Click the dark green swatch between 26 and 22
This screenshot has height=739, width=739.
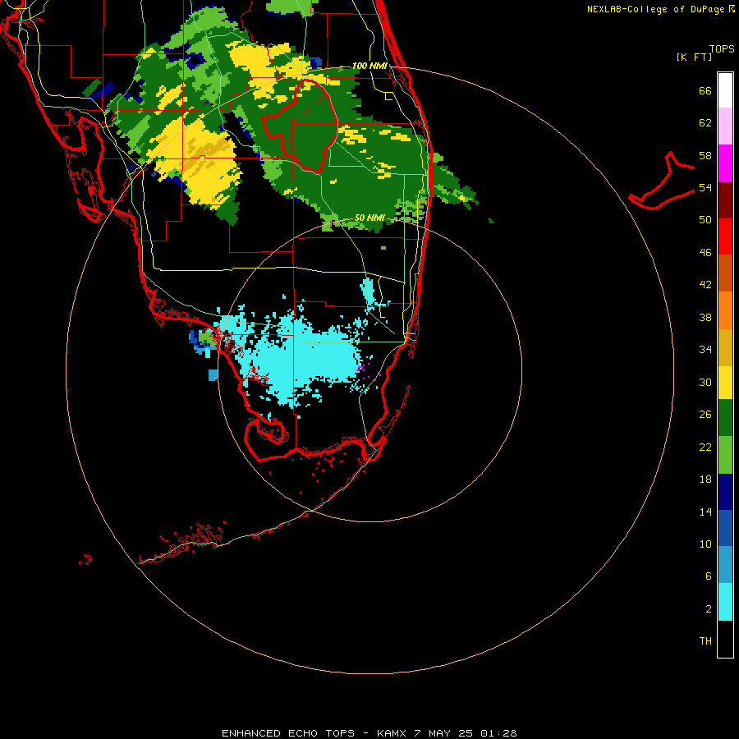click(x=725, y=418)
